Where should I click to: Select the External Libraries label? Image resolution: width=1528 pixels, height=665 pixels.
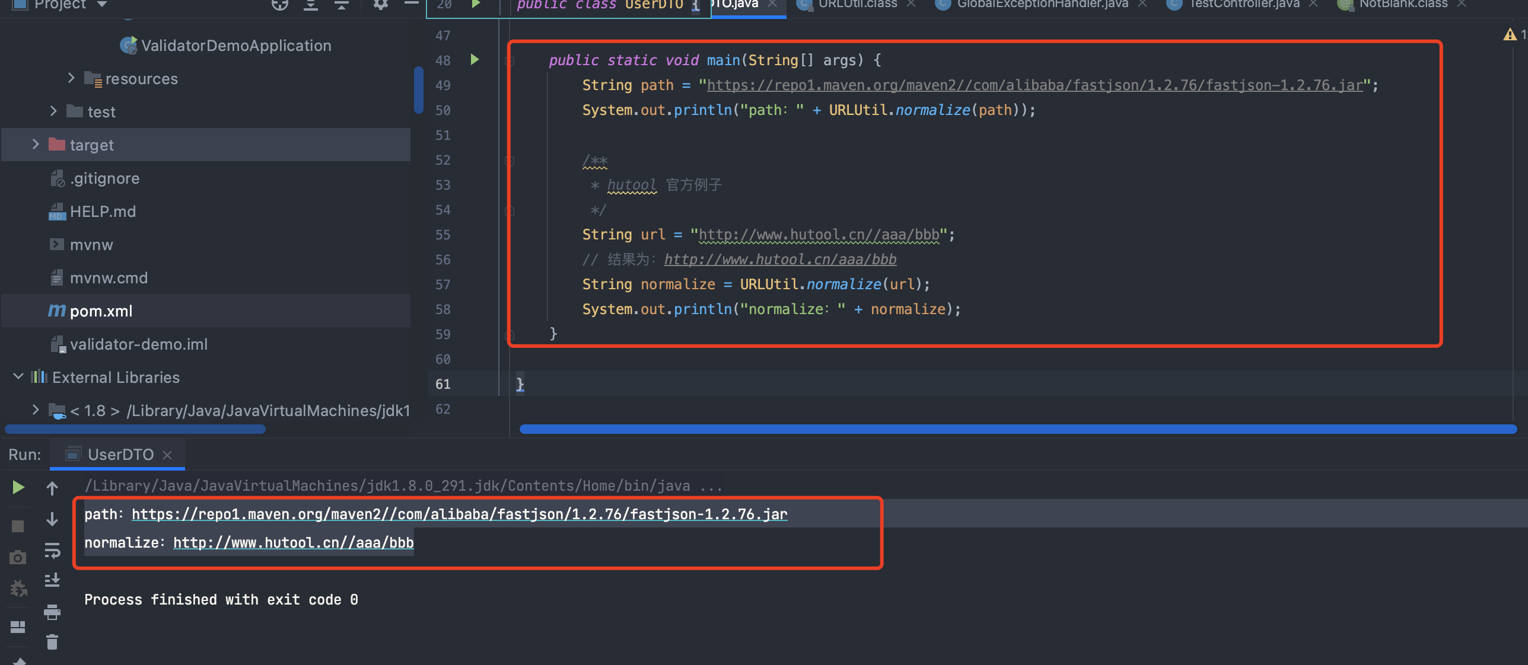116,378
